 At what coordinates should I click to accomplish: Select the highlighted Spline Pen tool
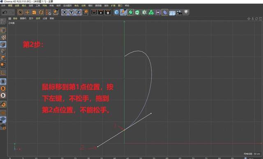point(123,12)
